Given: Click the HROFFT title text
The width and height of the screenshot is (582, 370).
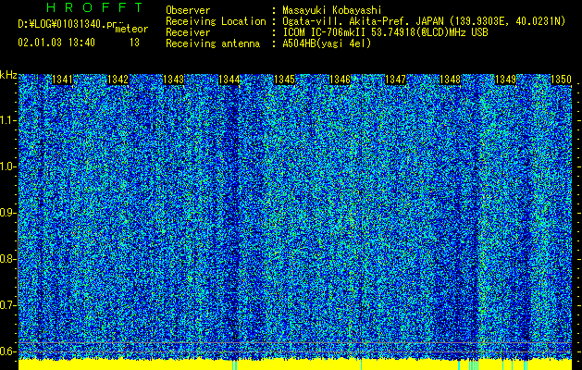Looking at the screenshot, I should (94, 7).
